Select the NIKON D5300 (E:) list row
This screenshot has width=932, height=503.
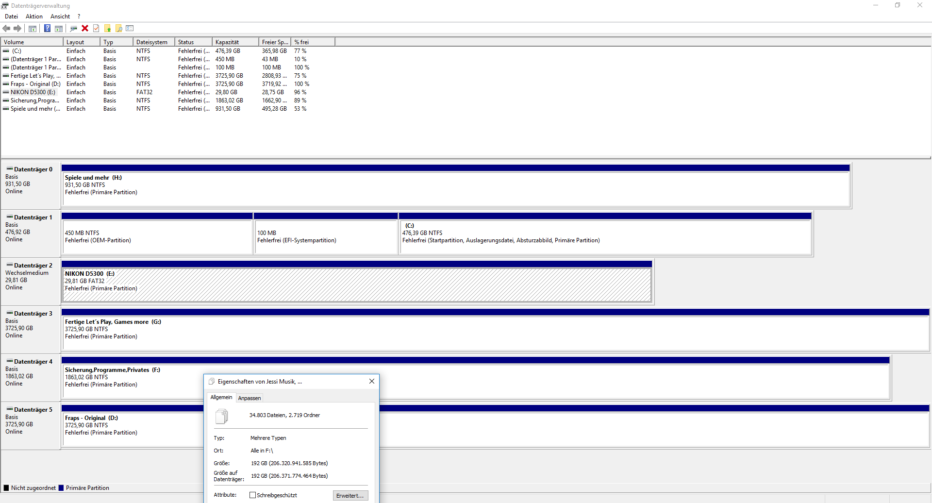click(168, 92)
